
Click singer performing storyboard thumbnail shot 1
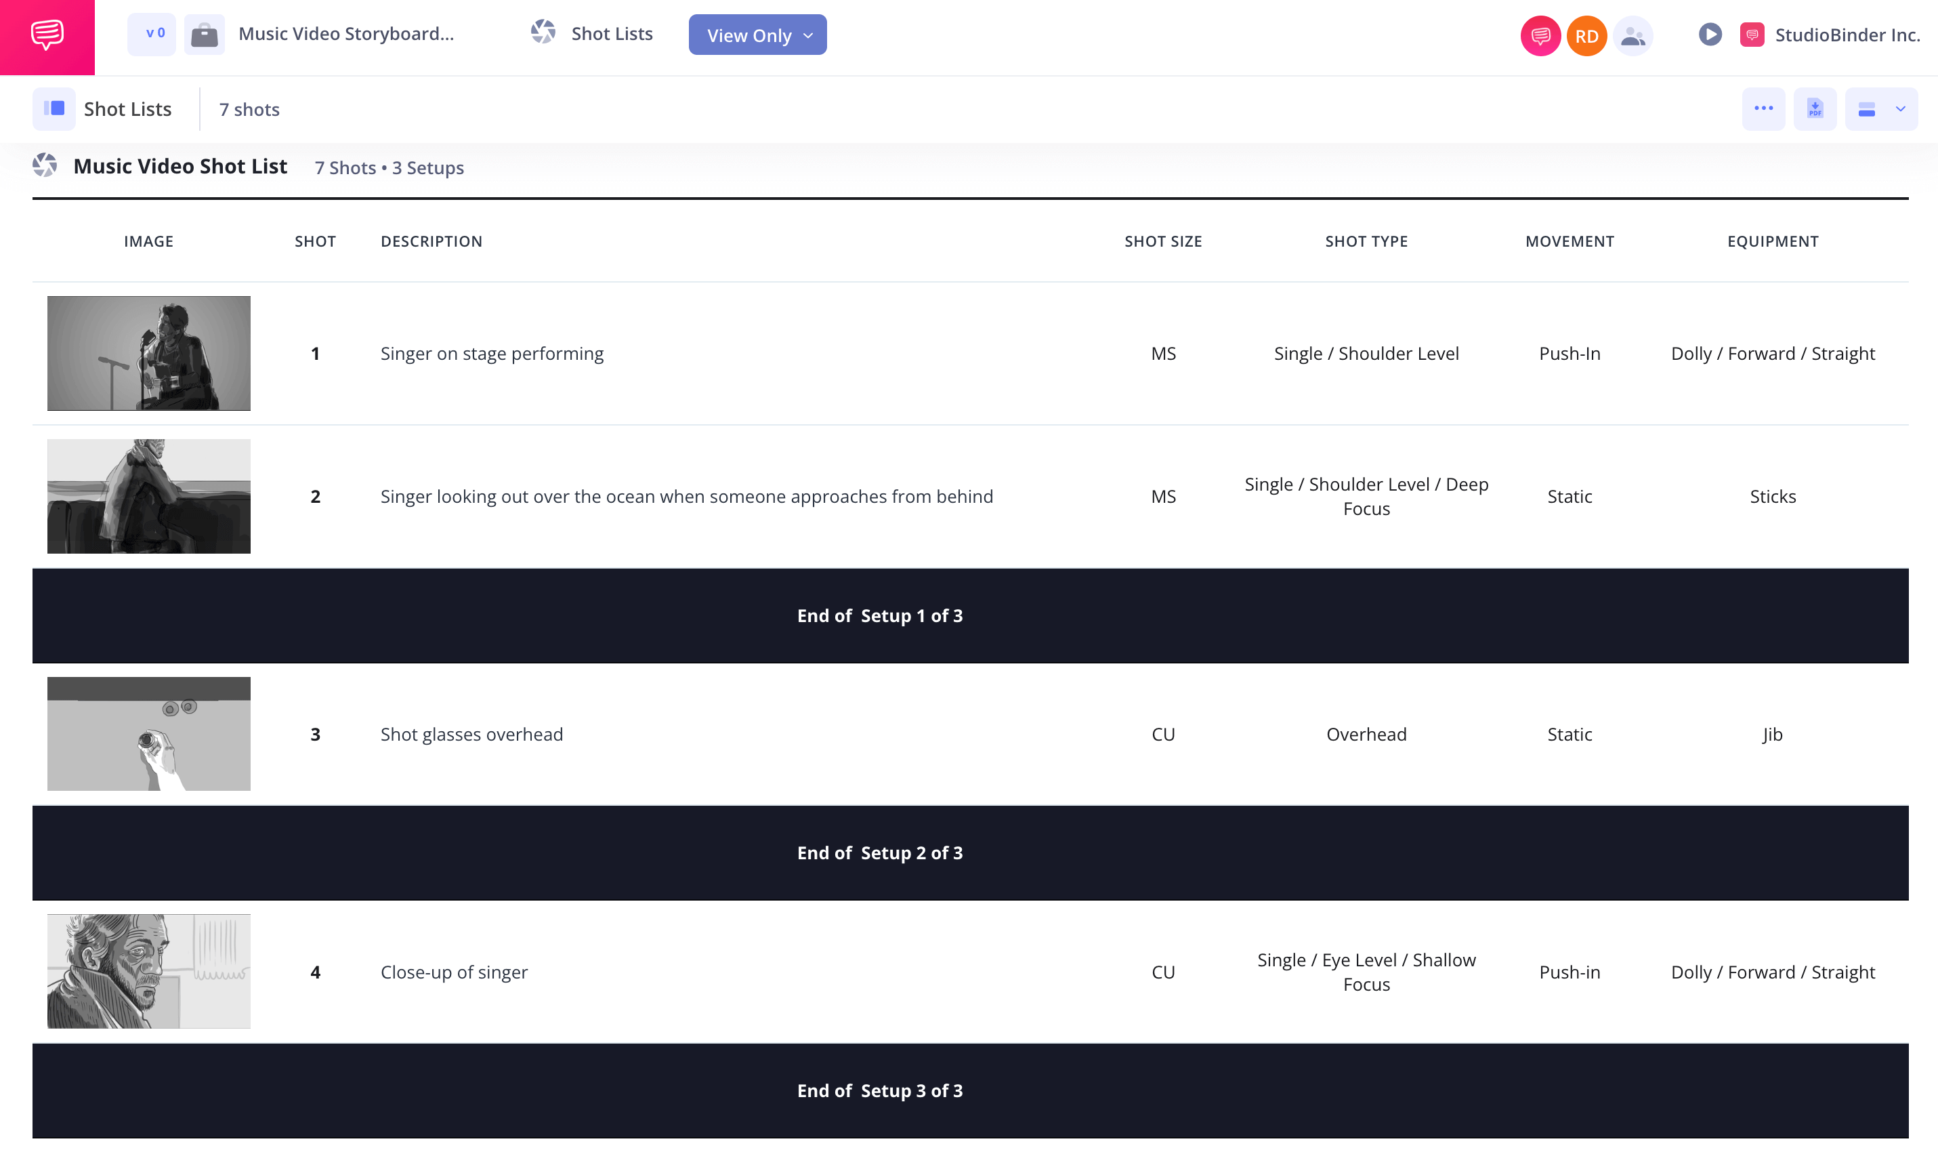tap(148, 352)
